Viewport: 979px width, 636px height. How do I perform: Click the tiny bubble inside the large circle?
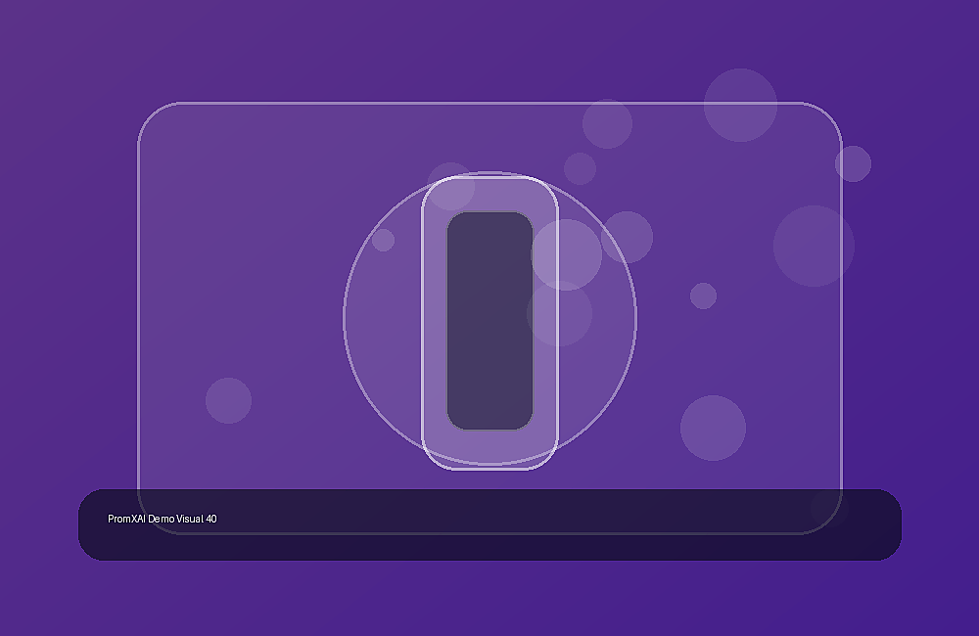pos(384,240)
